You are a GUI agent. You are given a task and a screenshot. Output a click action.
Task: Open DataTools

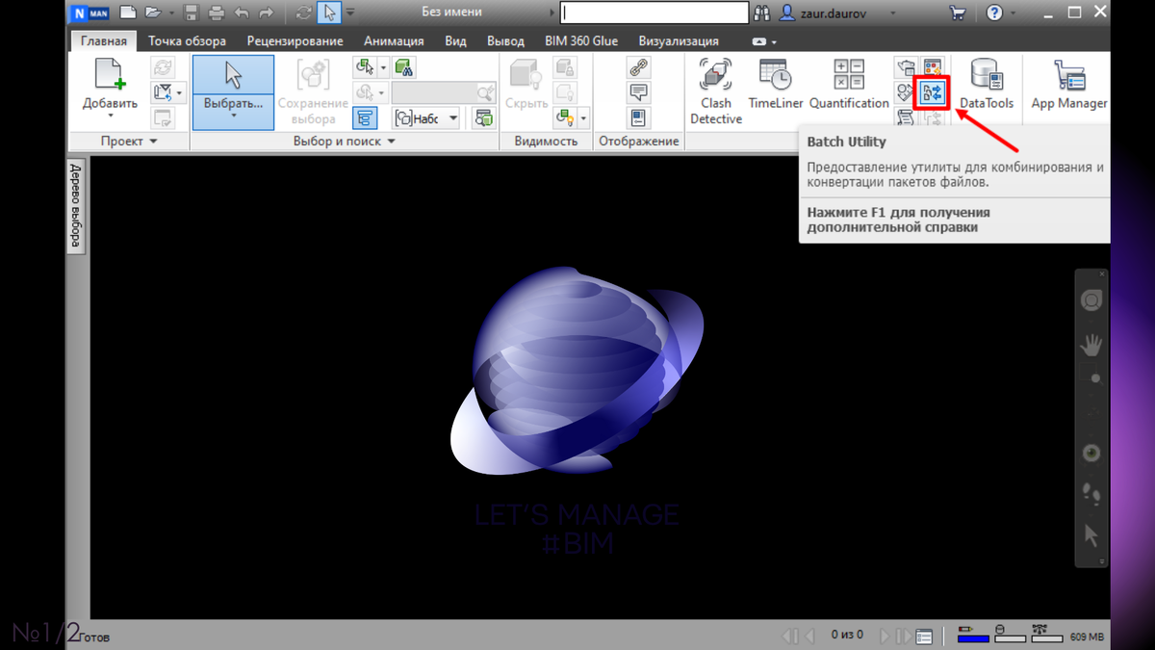click(987, 85)
